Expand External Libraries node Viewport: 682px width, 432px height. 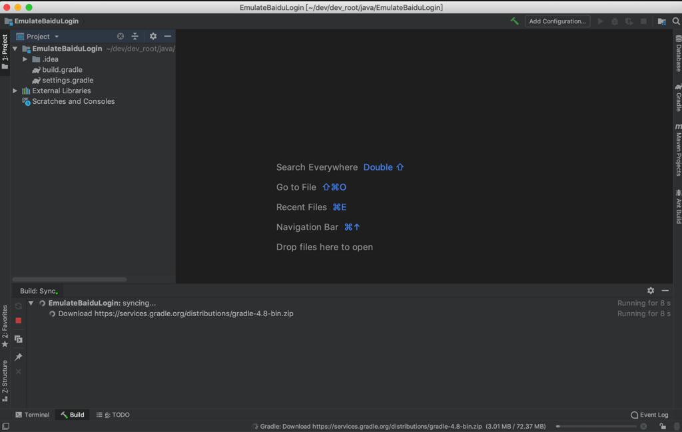pos(15,91)
